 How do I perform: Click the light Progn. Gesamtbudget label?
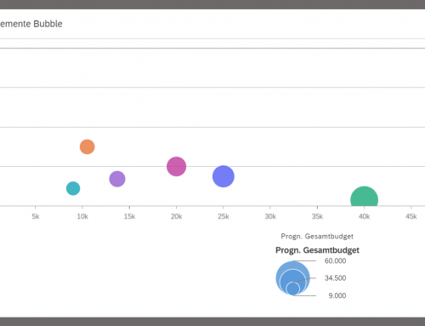(317, 237)
